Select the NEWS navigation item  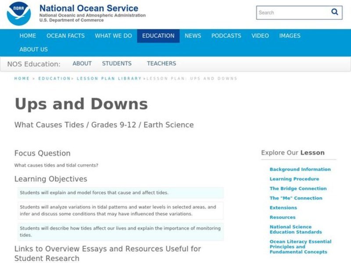coord(193,36)
